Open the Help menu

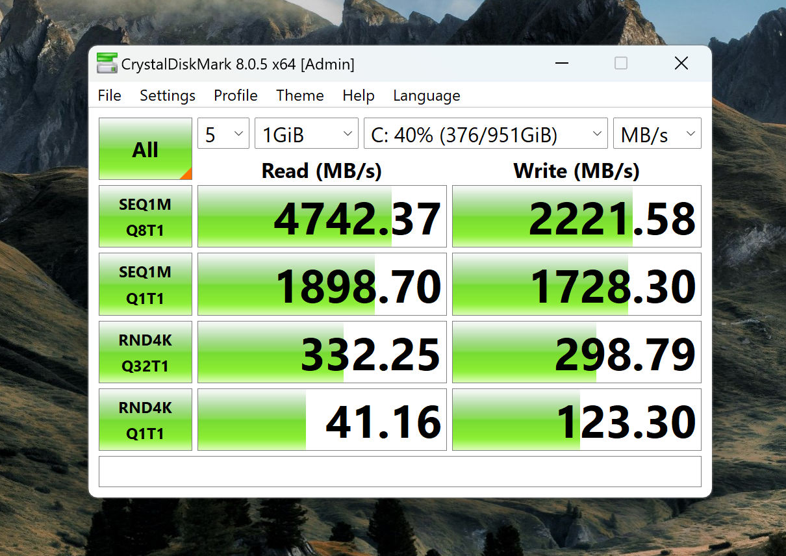[358, 95]
